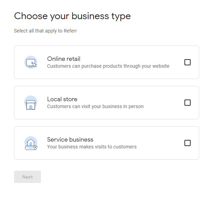Click blank area between Service business text and checkbox
207x197 pixels.
[161, 143]
